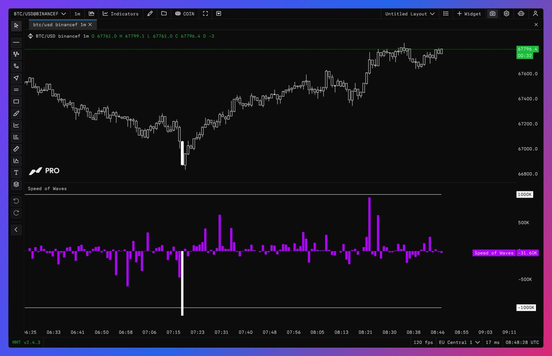Click the 67796.4 current price label
The width and height of the screenshot is (552, 356).
[x=528, y=49]
